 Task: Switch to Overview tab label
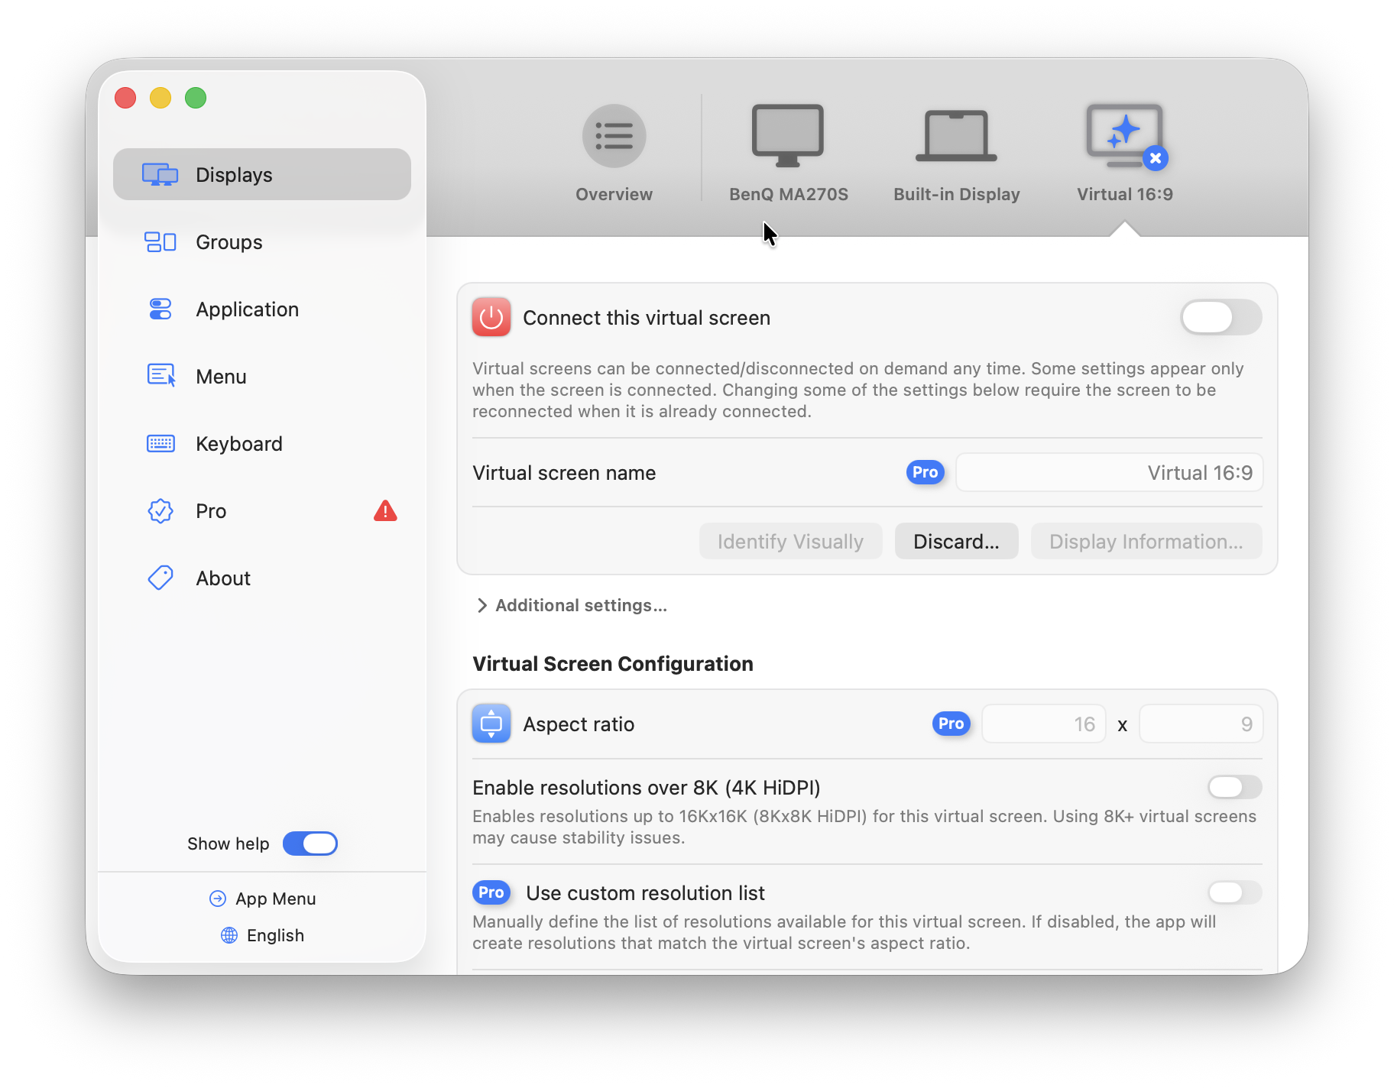coord(614,194)
